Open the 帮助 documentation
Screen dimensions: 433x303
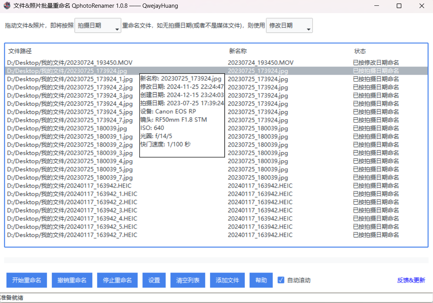pos(261,280)
